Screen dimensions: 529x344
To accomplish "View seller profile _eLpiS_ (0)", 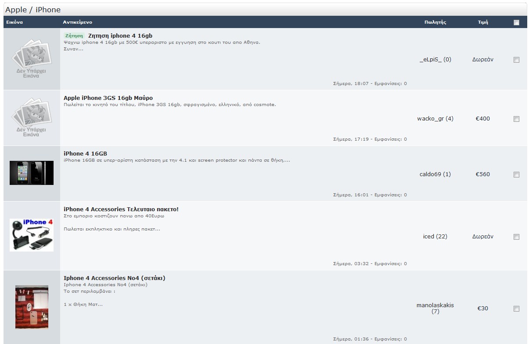I will [435, 60].
